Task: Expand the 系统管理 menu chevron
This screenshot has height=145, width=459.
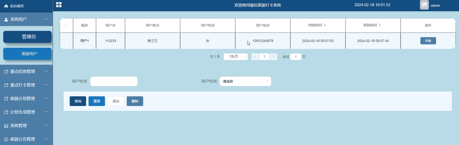Action: 46,126
